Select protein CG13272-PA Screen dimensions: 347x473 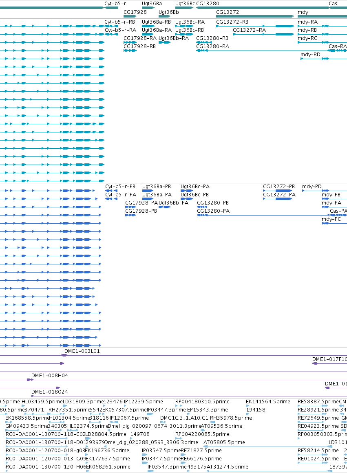[x=279, y=195]
